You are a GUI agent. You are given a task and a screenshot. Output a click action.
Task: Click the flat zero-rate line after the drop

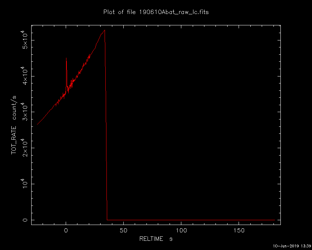pyautogui.click(x=191, y=220)
